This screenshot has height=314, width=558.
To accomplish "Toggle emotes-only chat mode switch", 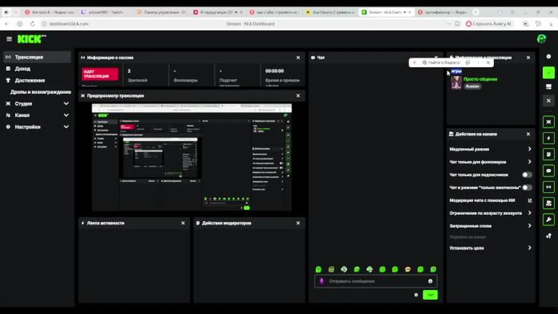I will [x=527, y=188].
